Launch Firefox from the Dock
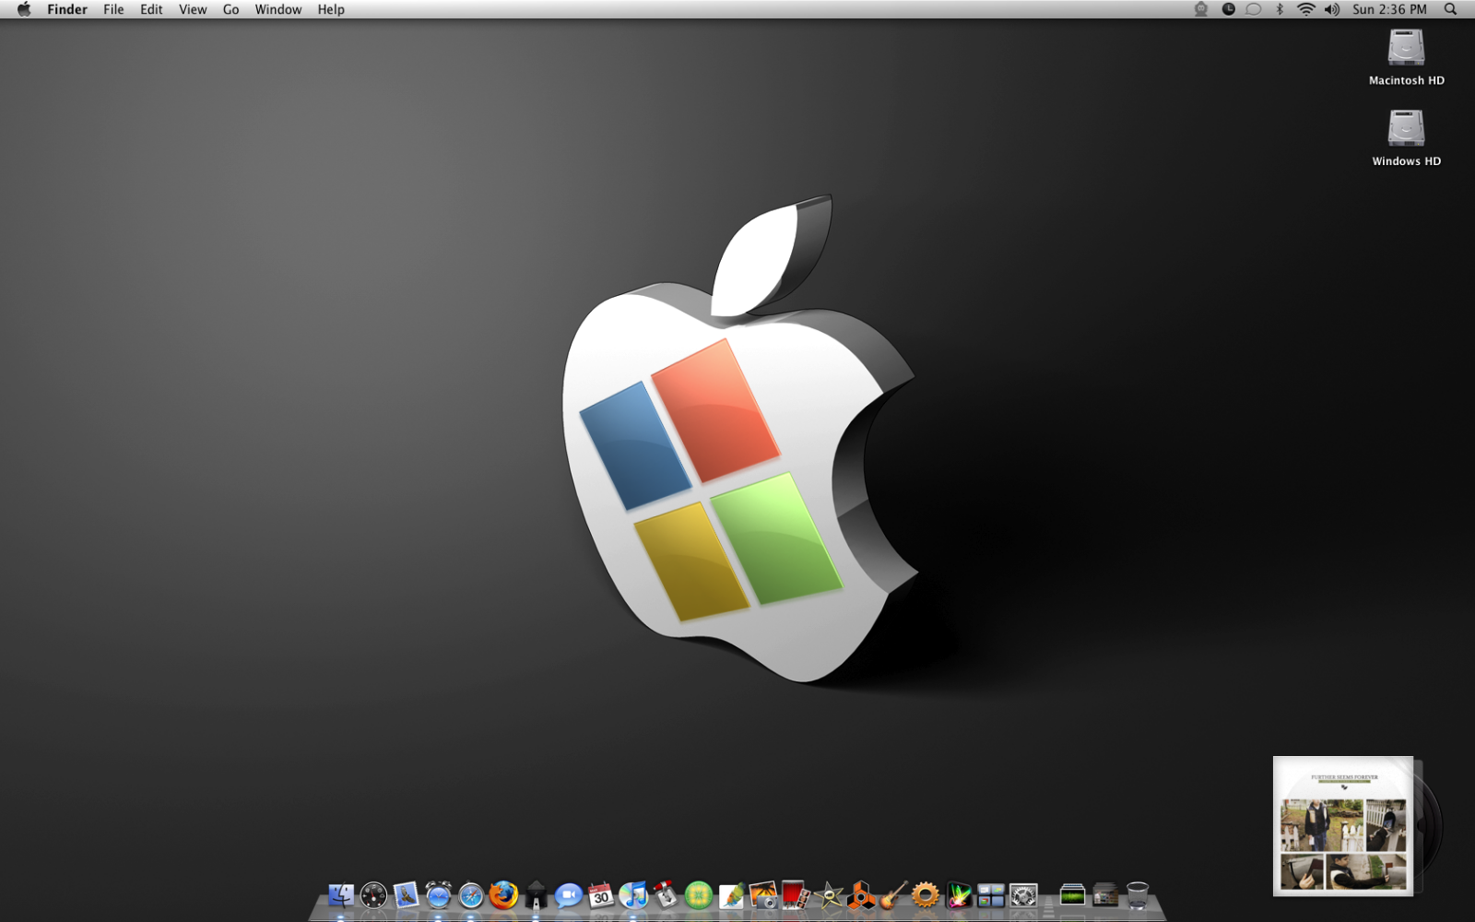Viewport: 1475px width, 922px height. [x=503, y=895]
